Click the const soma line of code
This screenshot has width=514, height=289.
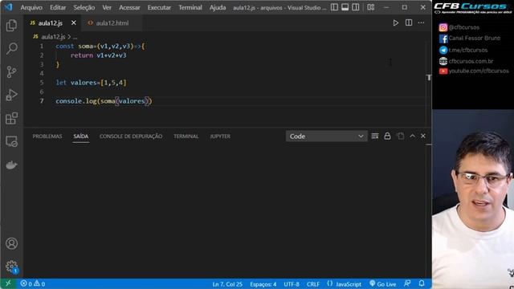pyautogui.click(x=100, y=47)
